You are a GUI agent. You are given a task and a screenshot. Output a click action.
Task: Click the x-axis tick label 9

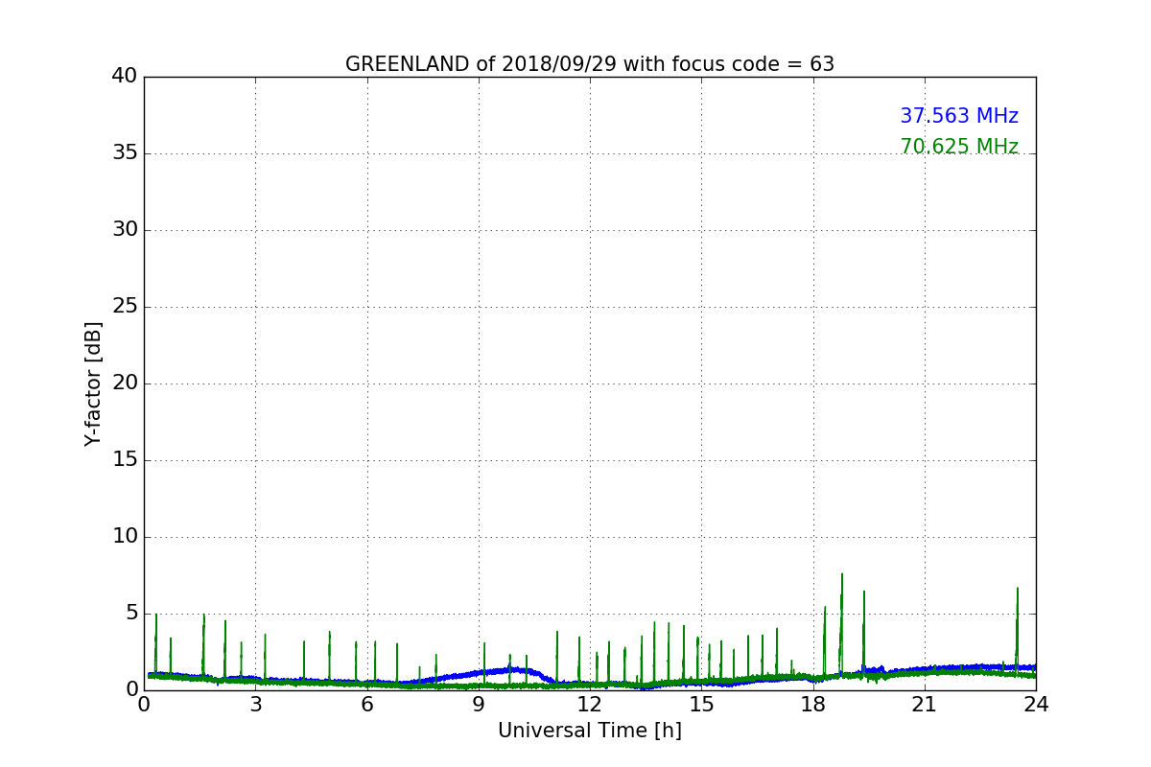click(479, 705)
